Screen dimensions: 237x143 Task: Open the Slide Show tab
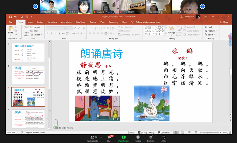[x=81, y=22]
